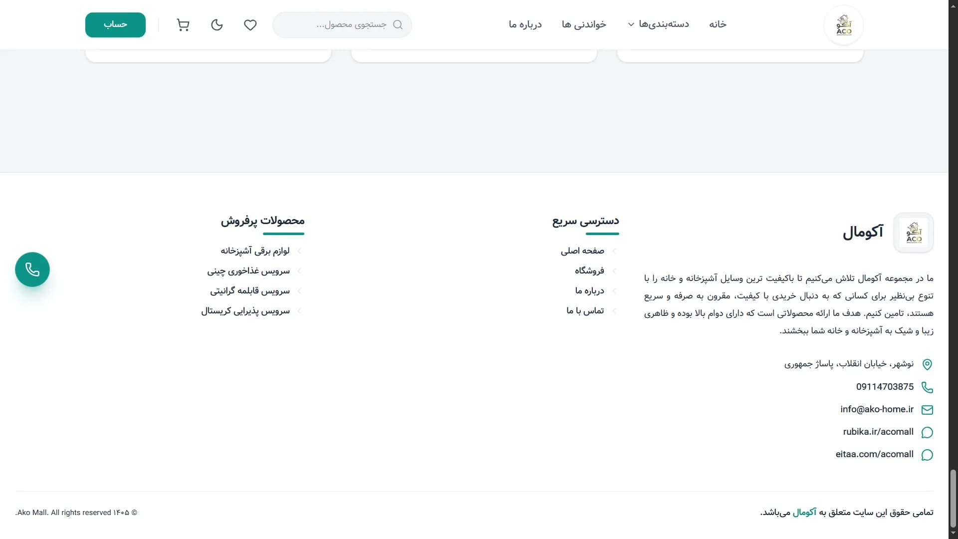Click the دسترسی سریع heading

click(x=585, y=221)
